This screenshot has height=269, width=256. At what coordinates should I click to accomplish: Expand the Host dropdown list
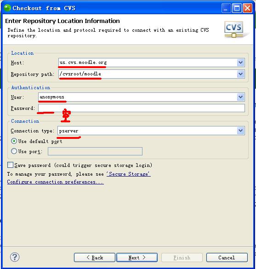coord(240,63)
